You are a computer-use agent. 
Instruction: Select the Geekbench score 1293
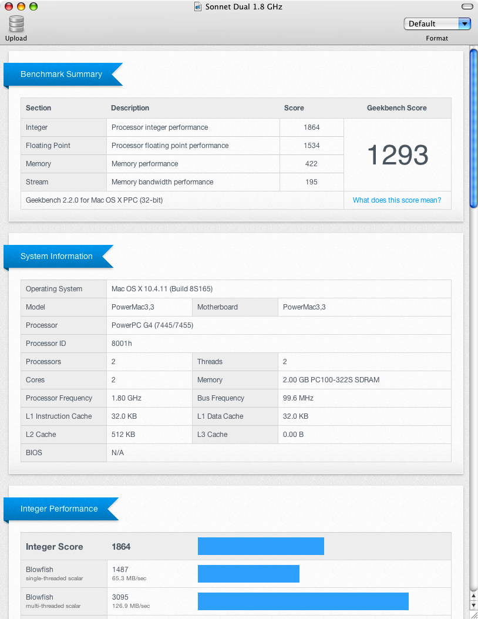[398, 155]
